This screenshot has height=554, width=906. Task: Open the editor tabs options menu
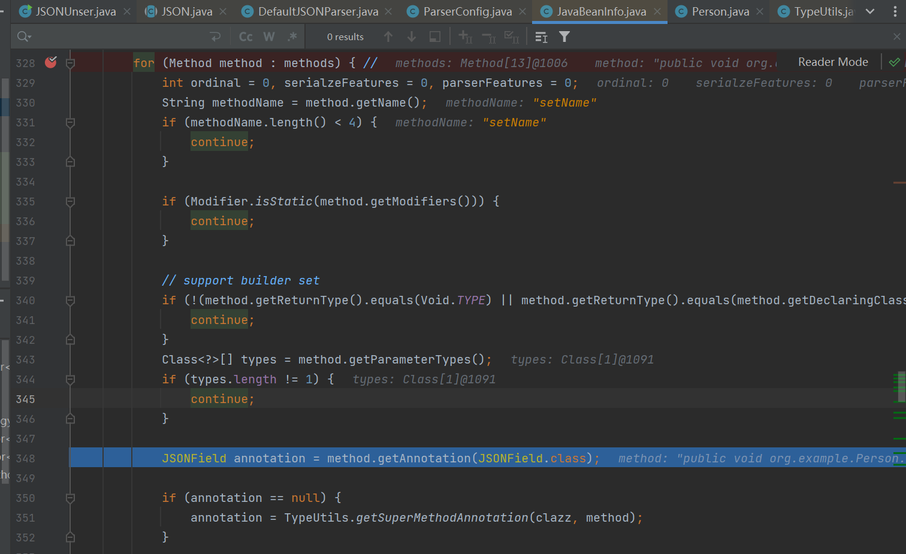click(x=895, y=11)
